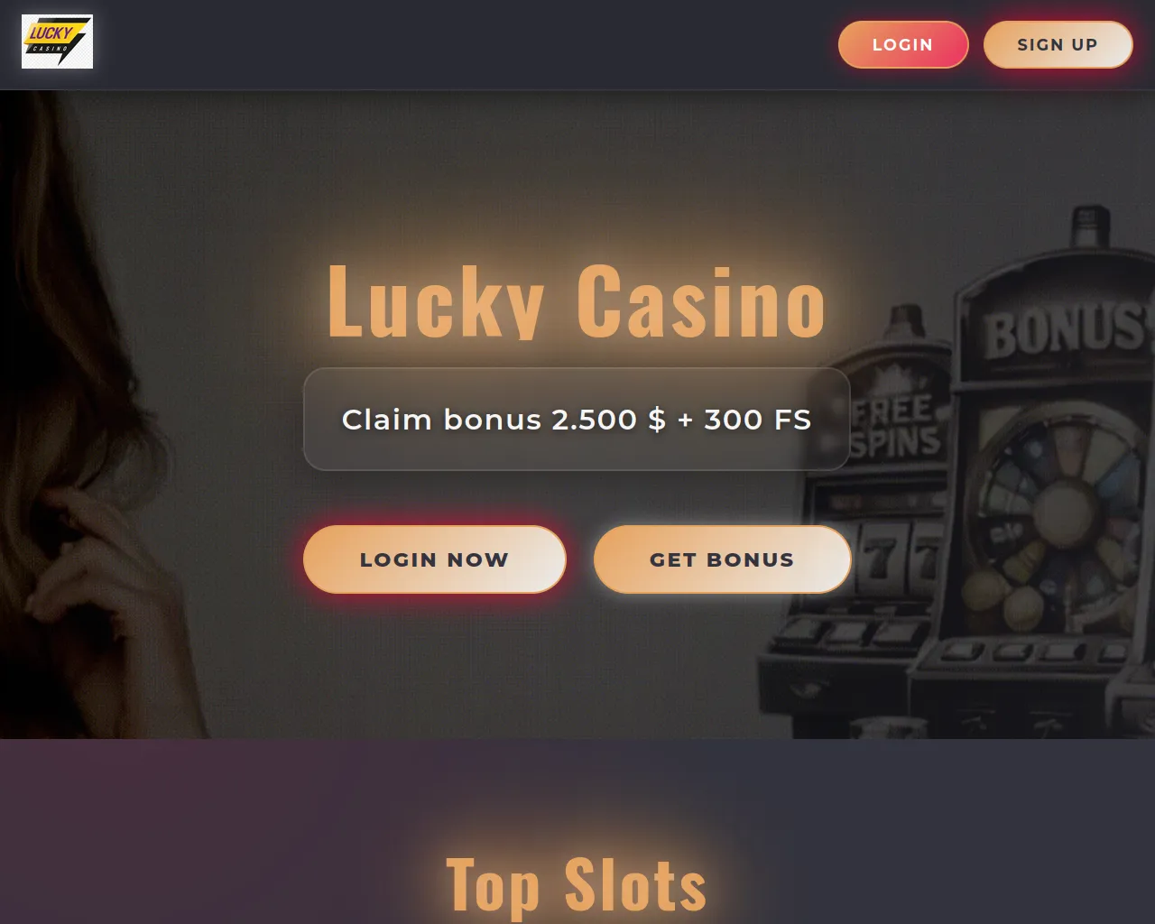Screen dimensions: 1155x924
Task: Click the top light on the bonus machine
Action: click(1089, 226)
